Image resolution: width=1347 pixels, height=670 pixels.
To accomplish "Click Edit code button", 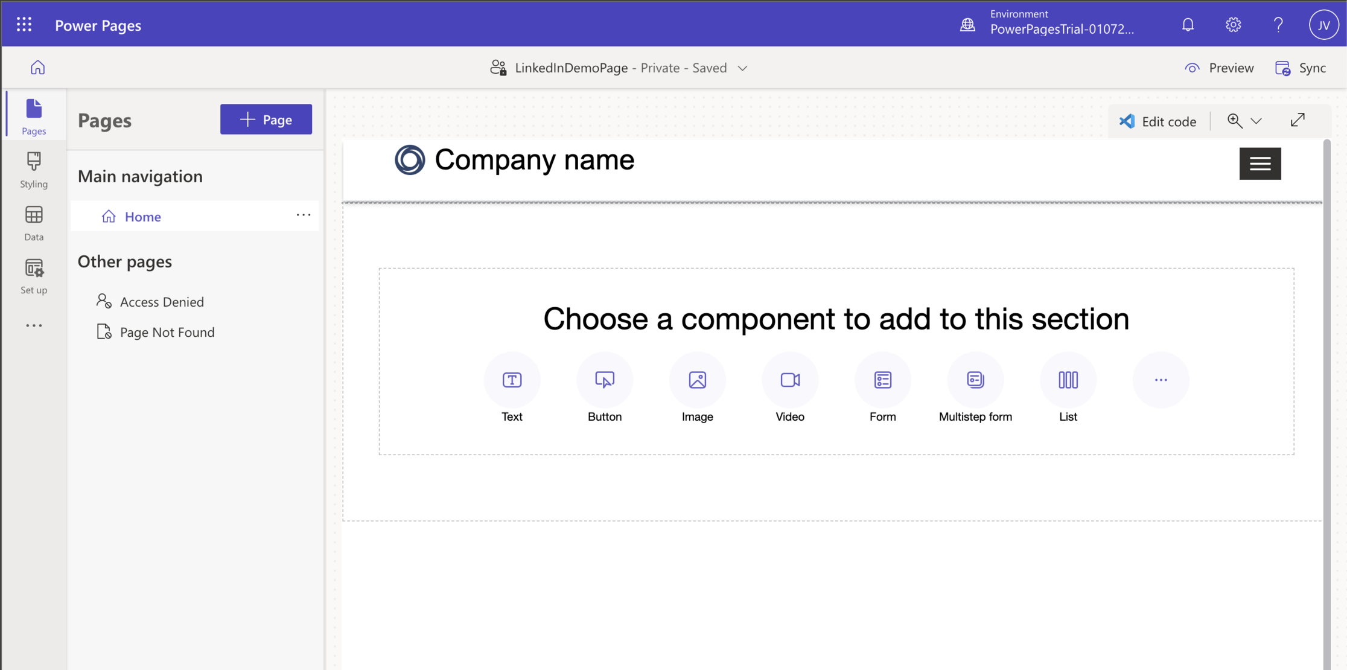I will coord(1158,121).
